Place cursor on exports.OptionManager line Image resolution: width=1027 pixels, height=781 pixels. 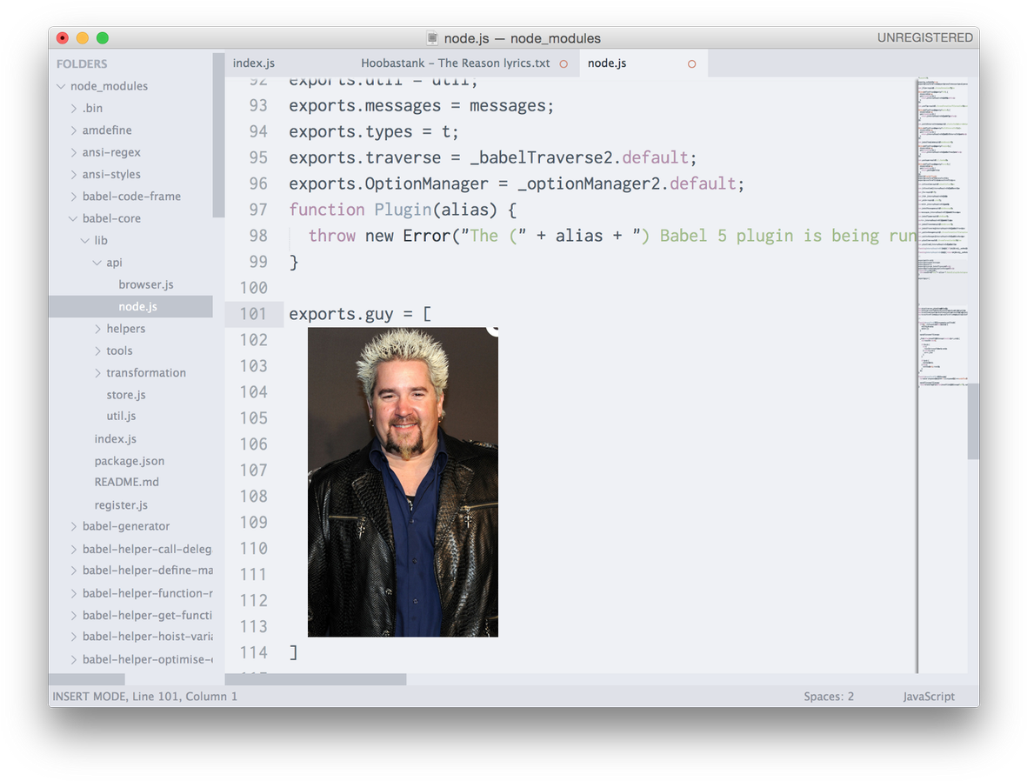click(x=517, y=184)
